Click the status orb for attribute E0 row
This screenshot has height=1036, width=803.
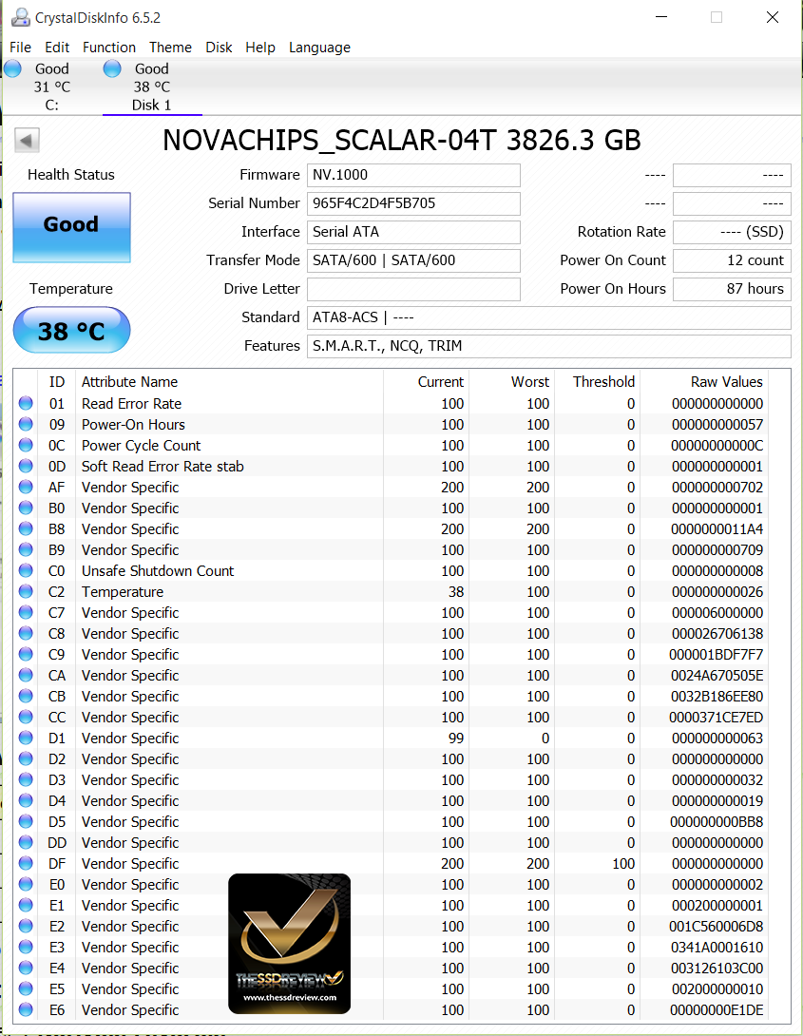(26, 885)
